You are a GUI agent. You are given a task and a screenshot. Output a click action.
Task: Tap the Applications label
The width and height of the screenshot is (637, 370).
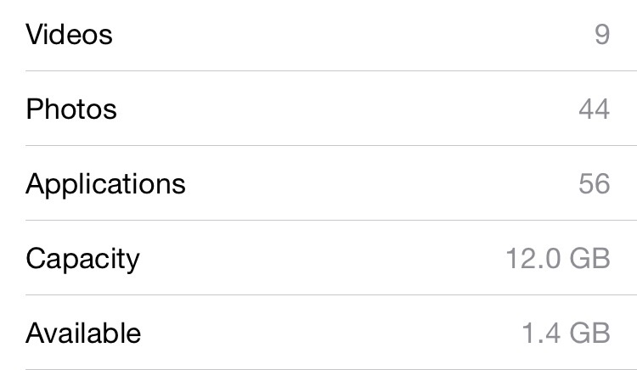105,185
